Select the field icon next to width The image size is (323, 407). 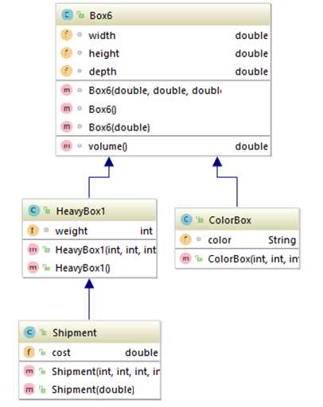click(66, 35)
